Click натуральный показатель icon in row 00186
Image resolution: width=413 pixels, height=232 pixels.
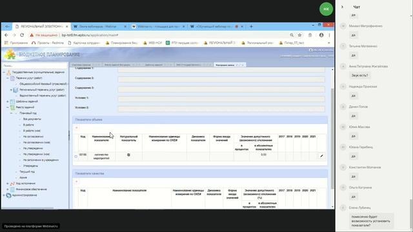pyautogui.click(x=128, y=155)
